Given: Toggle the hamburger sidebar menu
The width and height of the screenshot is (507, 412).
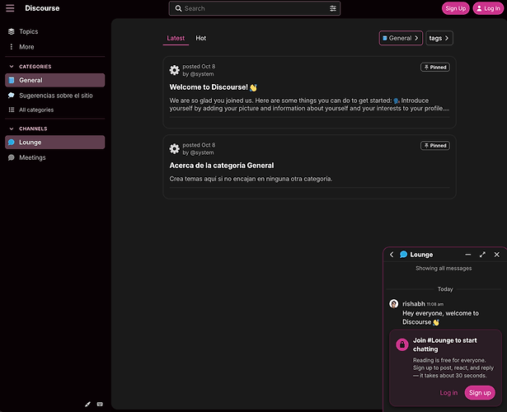Looking at the screenshot, I should pyautogui.click(x=10, y=8).
